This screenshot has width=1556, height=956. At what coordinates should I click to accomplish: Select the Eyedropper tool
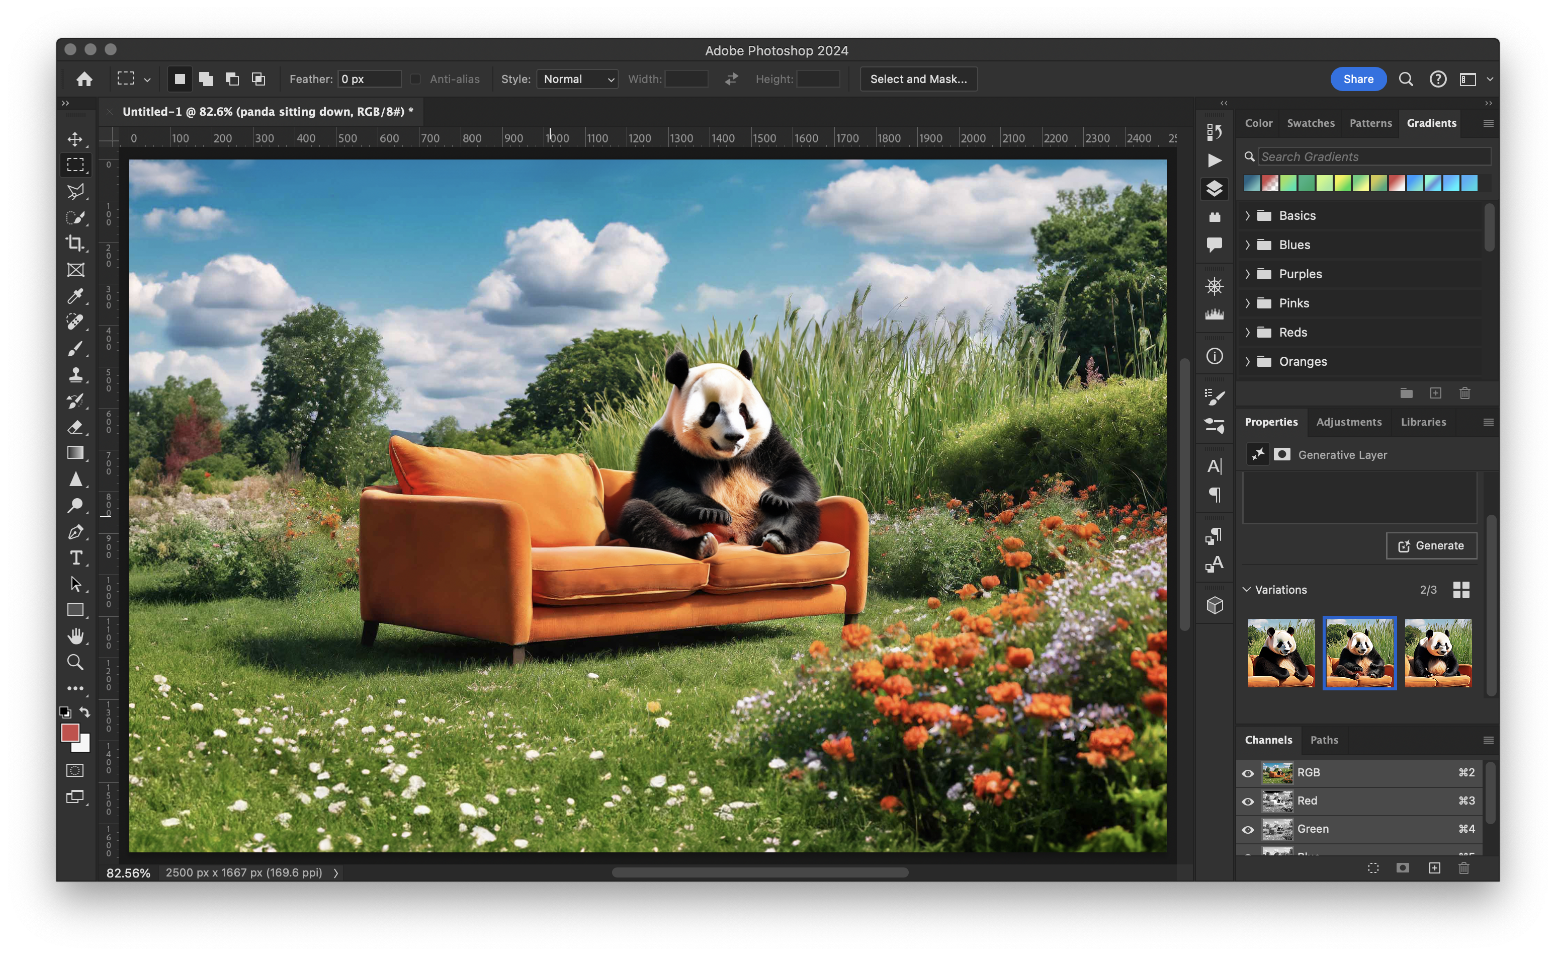pos(75,296)
